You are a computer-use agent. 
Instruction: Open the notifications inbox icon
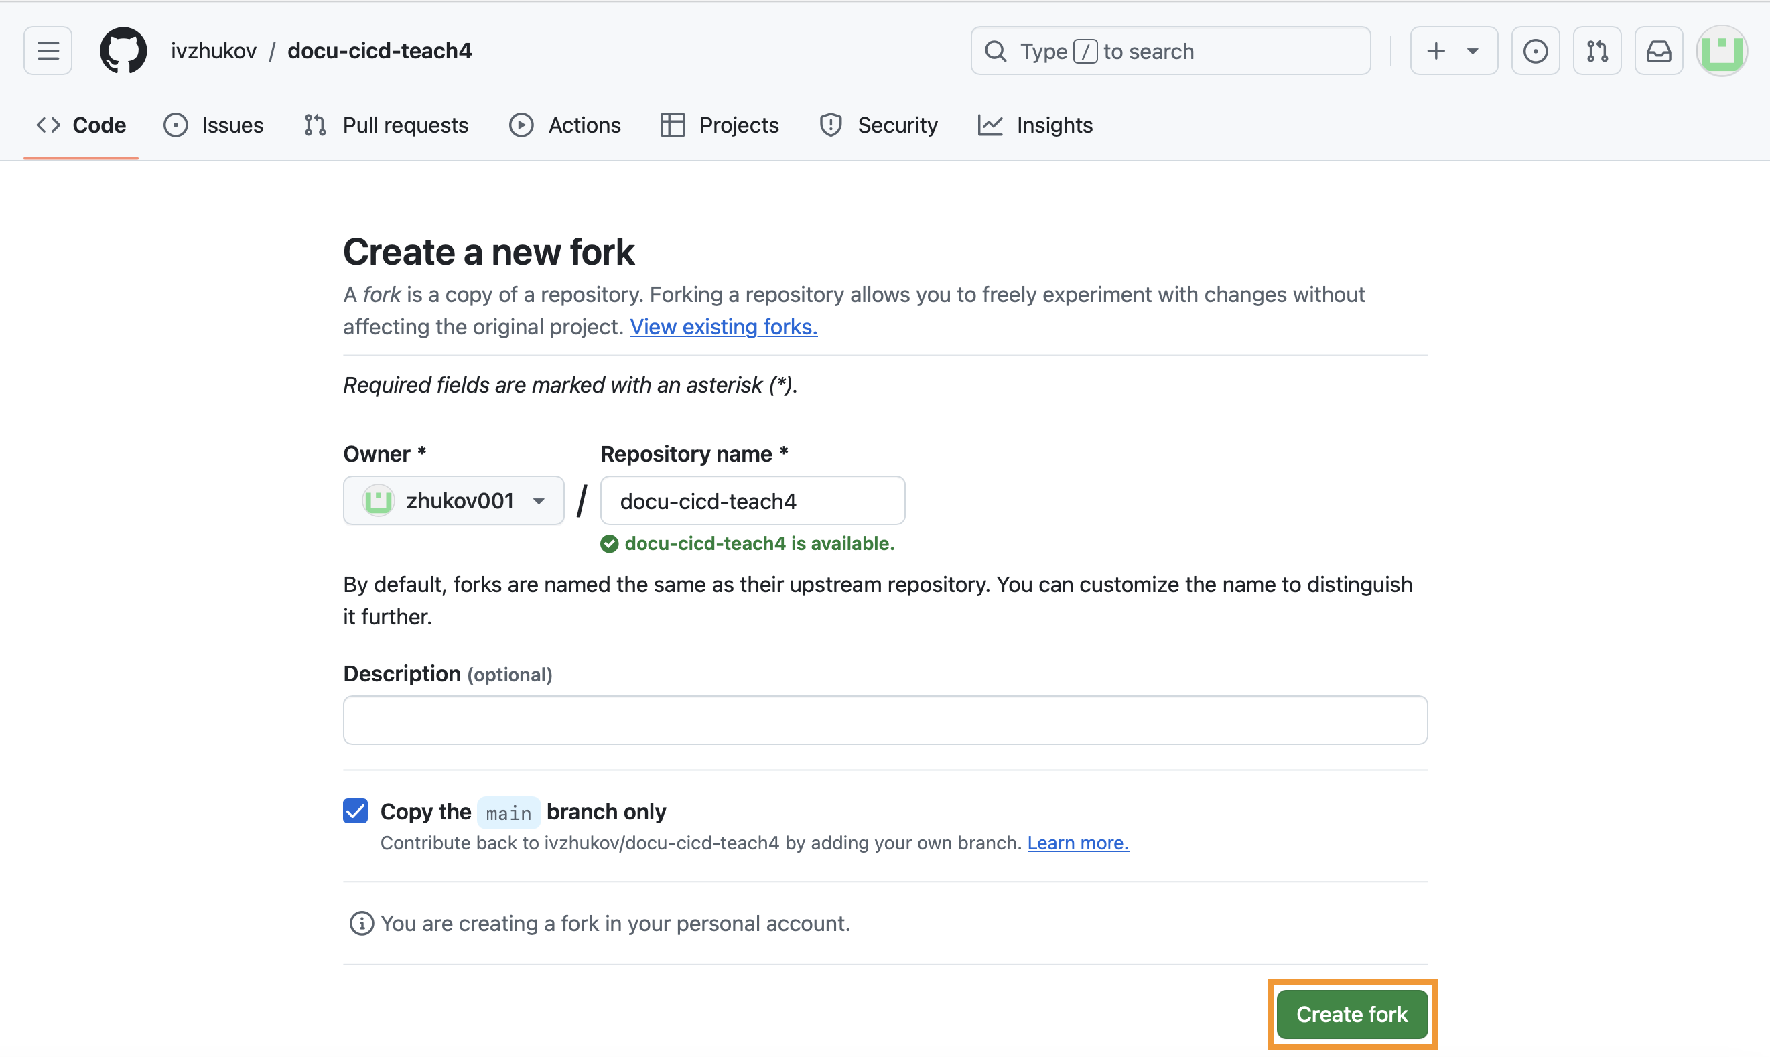point(1658,50)
